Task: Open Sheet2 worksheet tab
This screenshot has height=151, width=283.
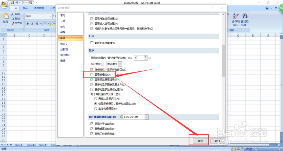Action: click(31, 145)
